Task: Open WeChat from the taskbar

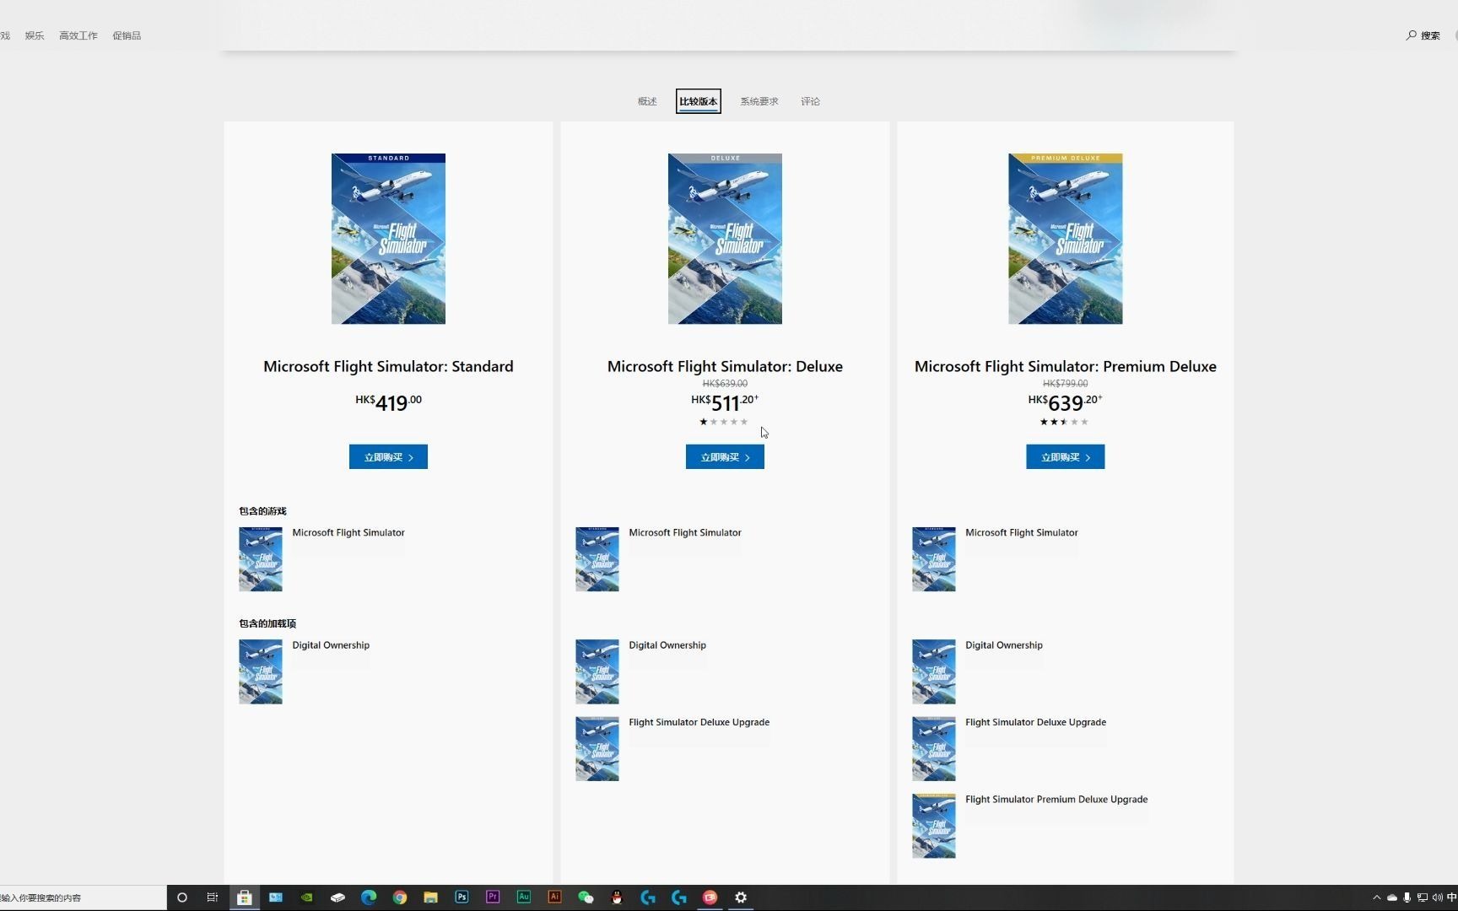Action: [586, 898]
